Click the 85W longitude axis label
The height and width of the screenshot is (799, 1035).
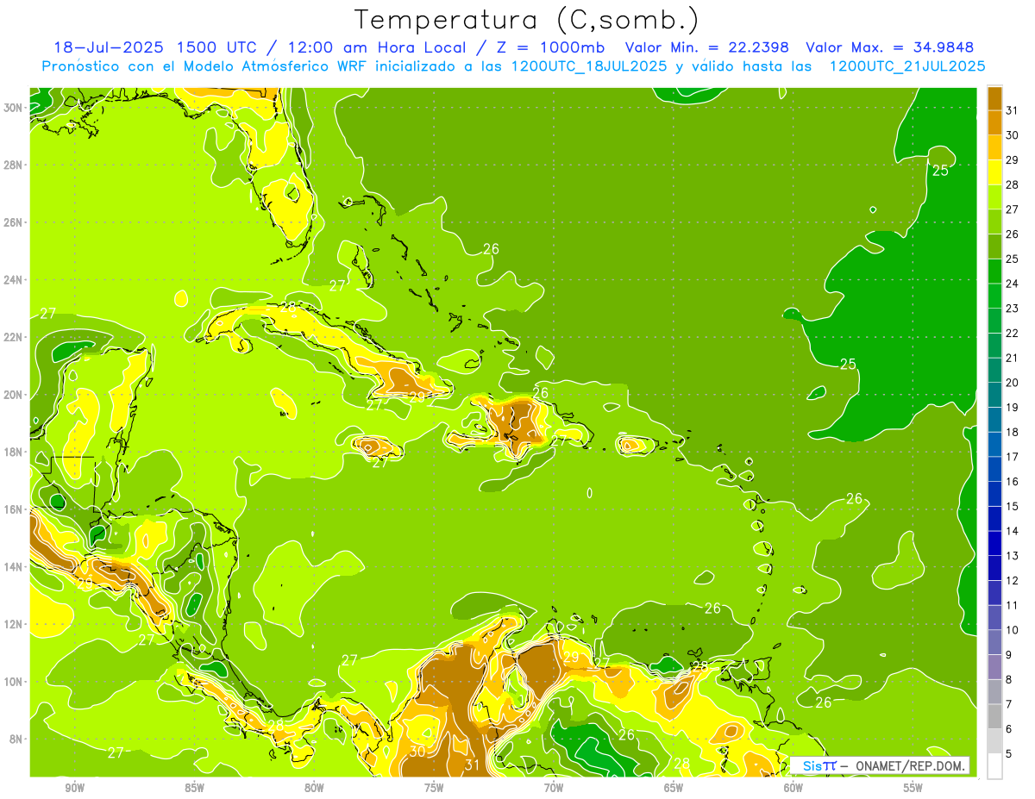(x=194, y=787)
